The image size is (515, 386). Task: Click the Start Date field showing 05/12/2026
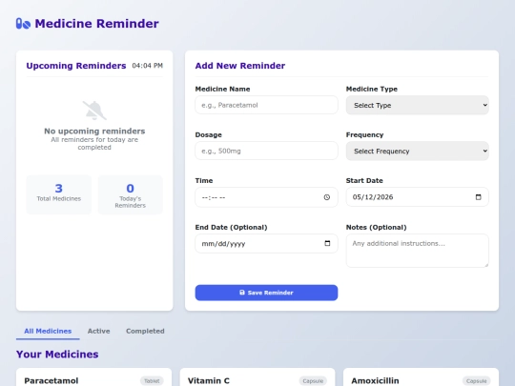coord(417,197)
